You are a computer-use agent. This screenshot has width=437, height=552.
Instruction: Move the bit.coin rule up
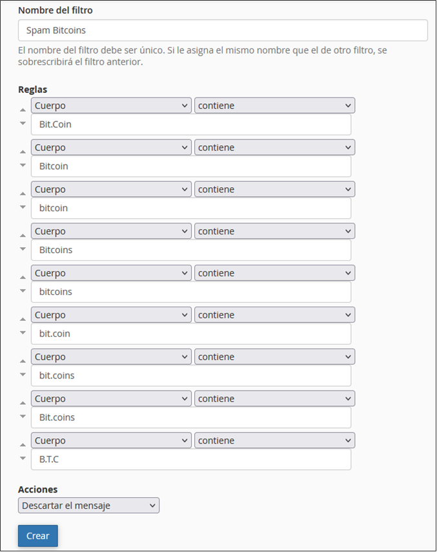tap(23, 320)
